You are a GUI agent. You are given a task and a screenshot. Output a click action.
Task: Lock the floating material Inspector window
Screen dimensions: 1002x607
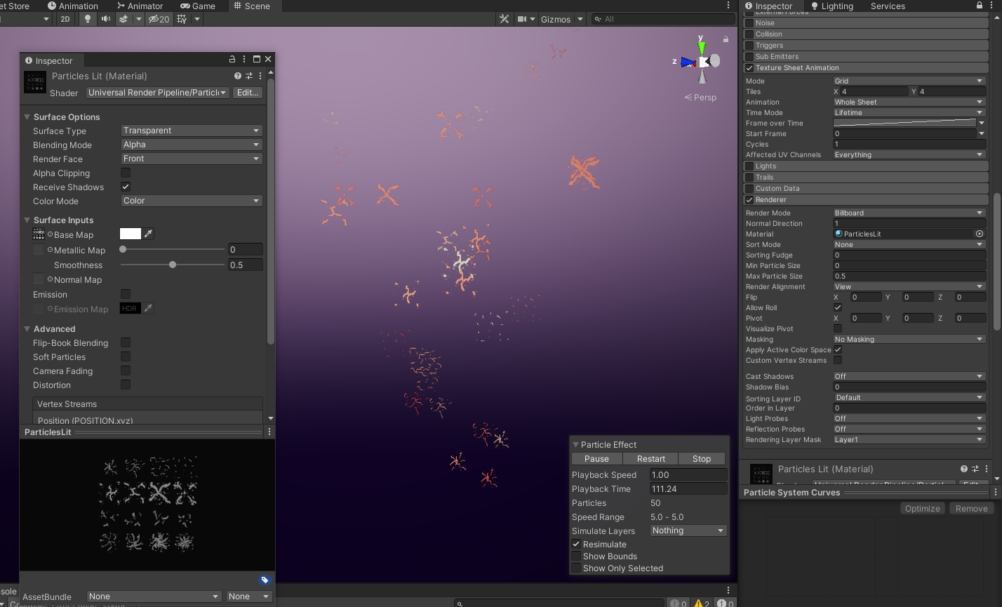pos(232,60)
